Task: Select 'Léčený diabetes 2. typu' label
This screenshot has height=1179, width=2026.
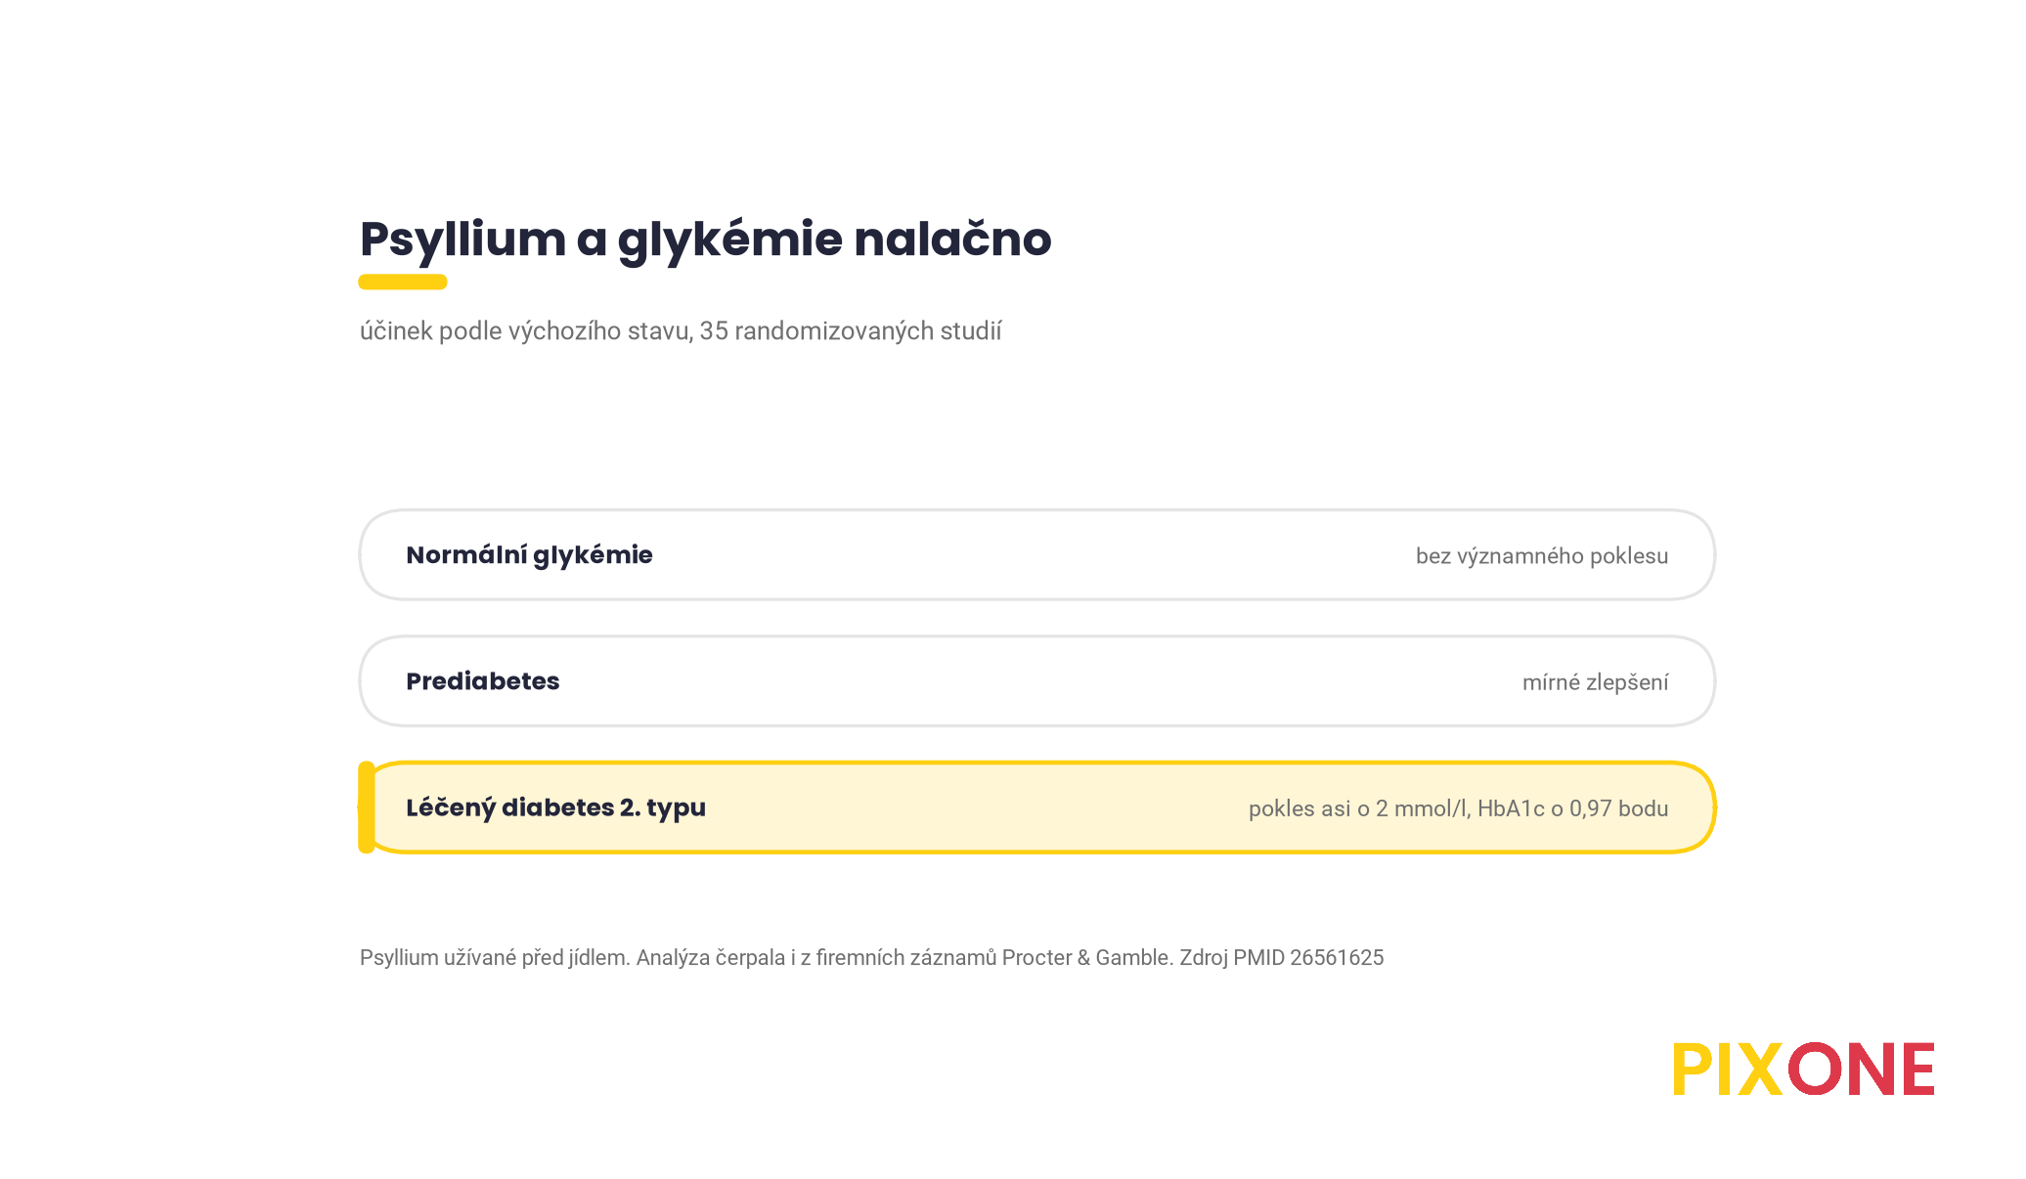Action: click(x=555, y=808)
